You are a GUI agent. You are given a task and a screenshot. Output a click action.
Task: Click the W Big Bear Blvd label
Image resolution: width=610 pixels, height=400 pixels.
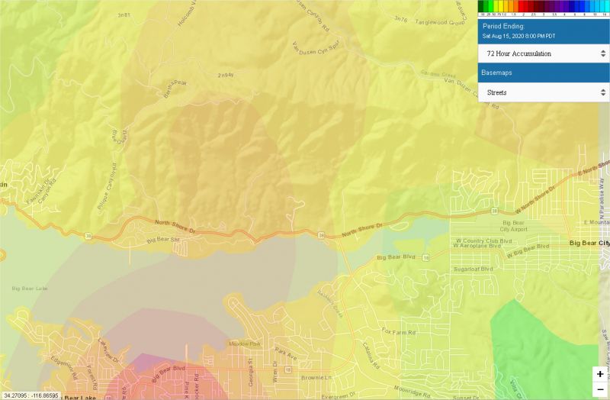(528, 251)
